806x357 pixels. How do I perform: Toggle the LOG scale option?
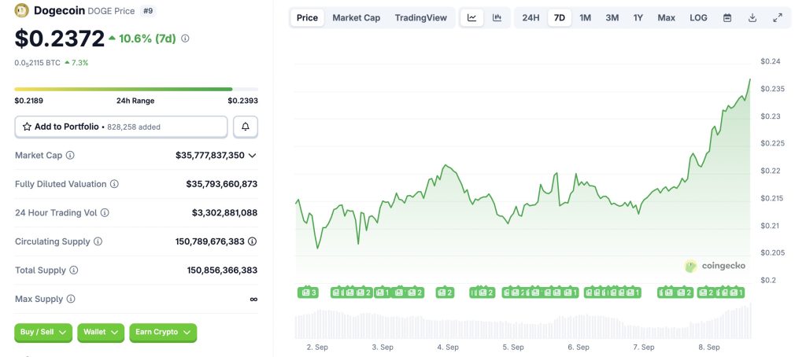pyautogui.click(x=698, y=17)
